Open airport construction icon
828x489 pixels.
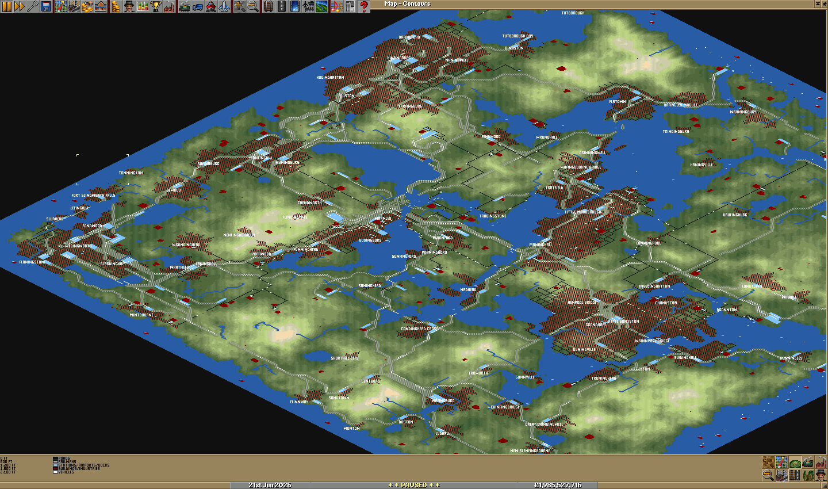[308, 6]
